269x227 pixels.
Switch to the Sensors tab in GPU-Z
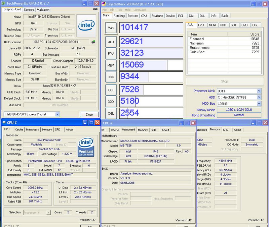[29, 10]
